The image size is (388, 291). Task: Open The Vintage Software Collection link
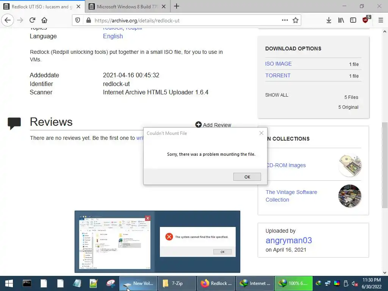tap(291, 196)
